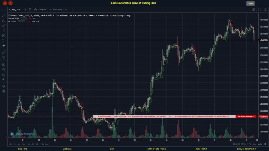Click the undo arrow in toolbar
This screenshot has width=269, height=151.
click(66, 9)
